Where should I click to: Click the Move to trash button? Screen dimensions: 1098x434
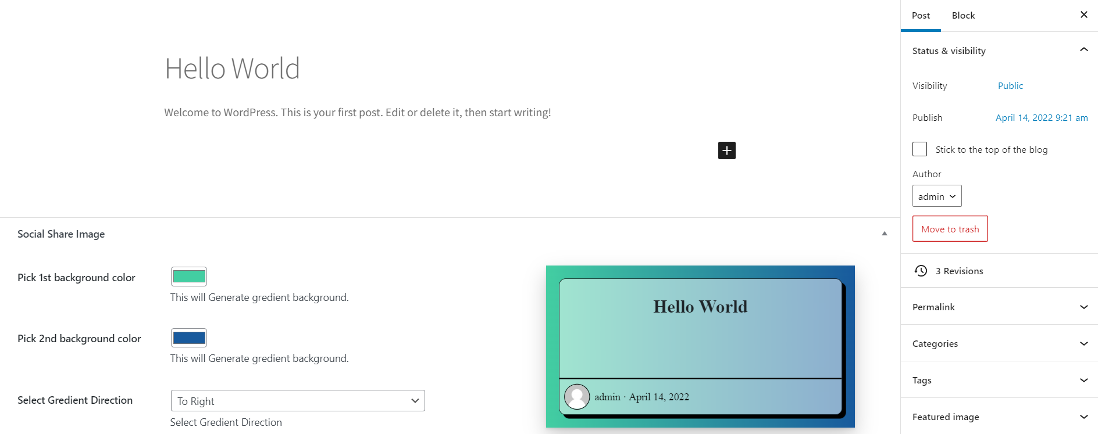(x=950, y=229)
